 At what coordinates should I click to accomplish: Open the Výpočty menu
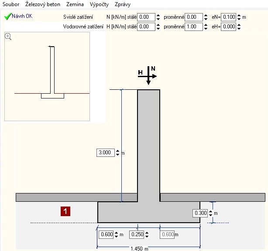click(x=100, y=4)
